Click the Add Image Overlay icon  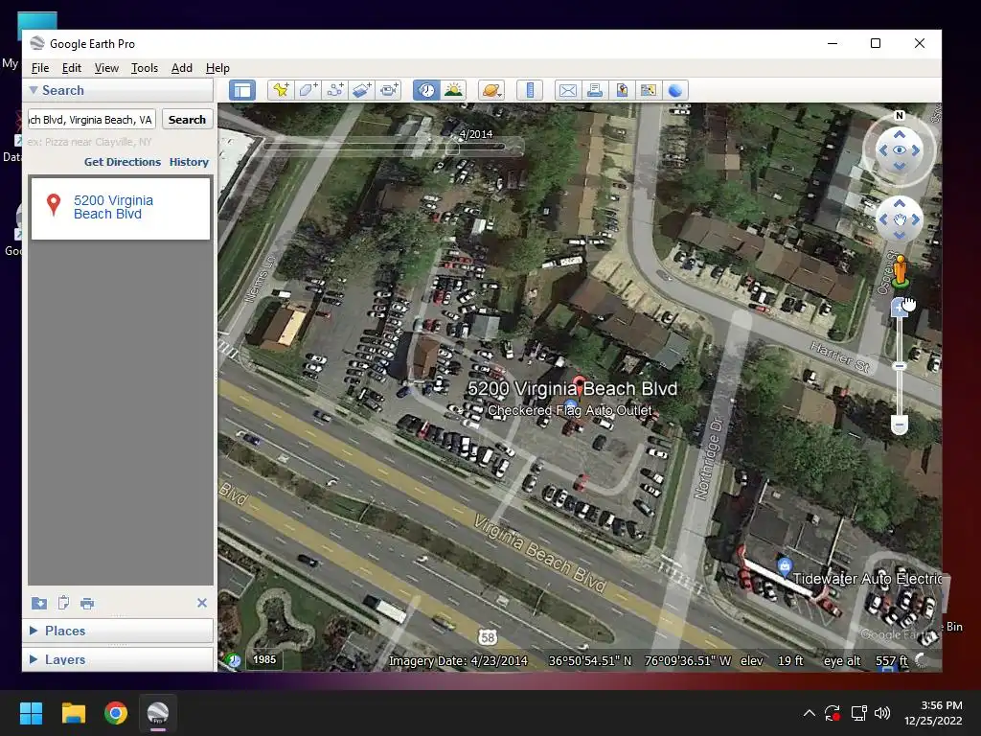pyautogui.click(x=361, y=90)
